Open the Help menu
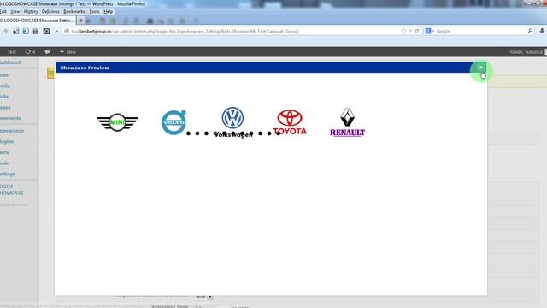Screen dimensions: 547x308 point(109,11)
